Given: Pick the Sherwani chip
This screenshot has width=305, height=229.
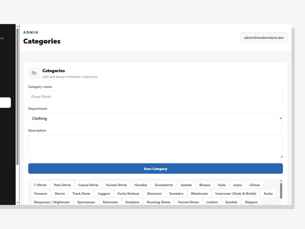Looking at the screenshot, I should [x=154, y=194].
